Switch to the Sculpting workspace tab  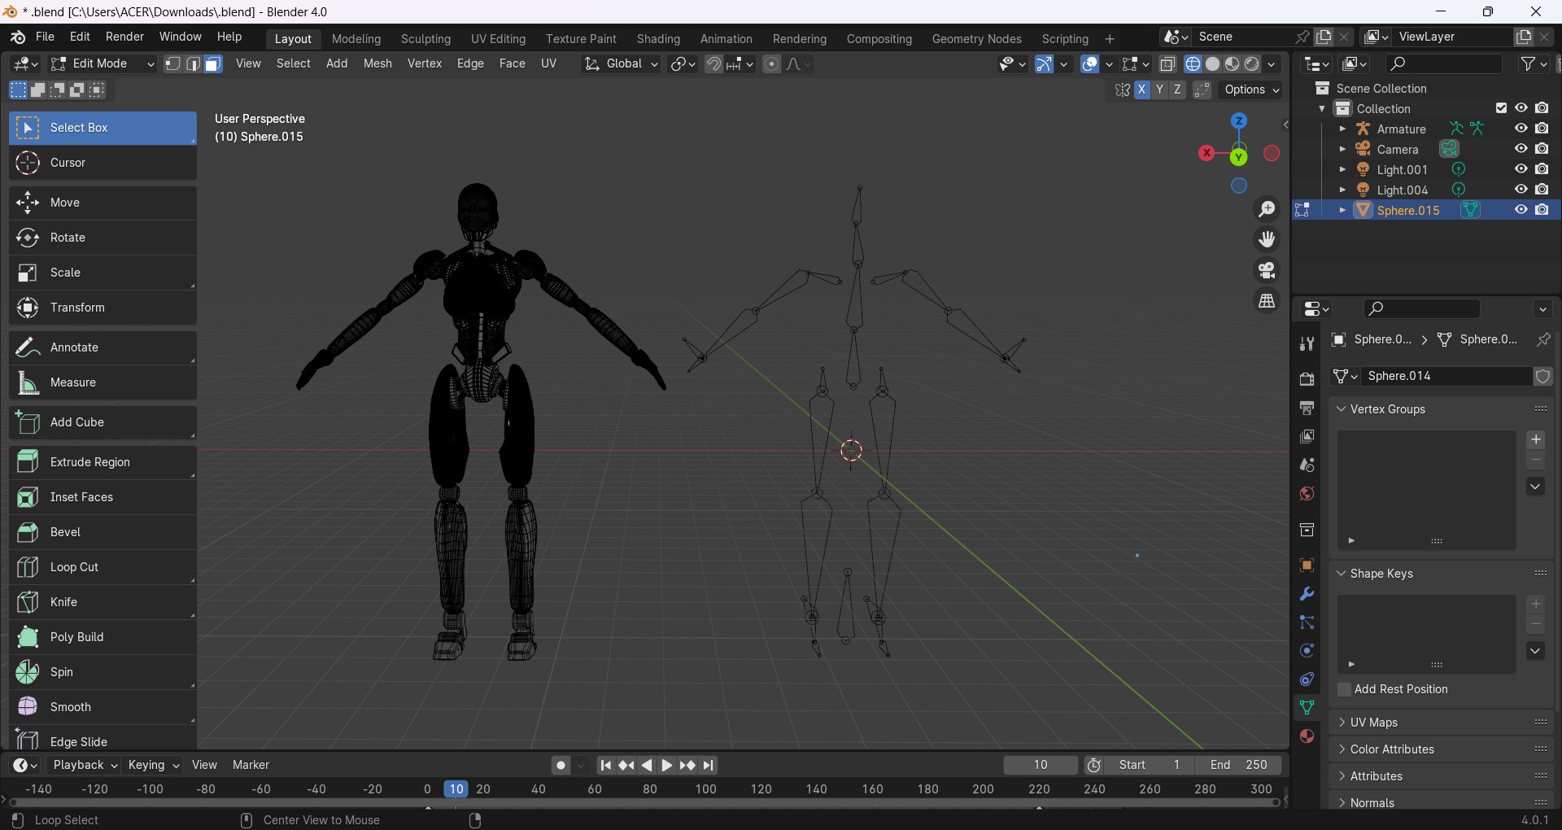pyautogui.click(x=425, y=39)
